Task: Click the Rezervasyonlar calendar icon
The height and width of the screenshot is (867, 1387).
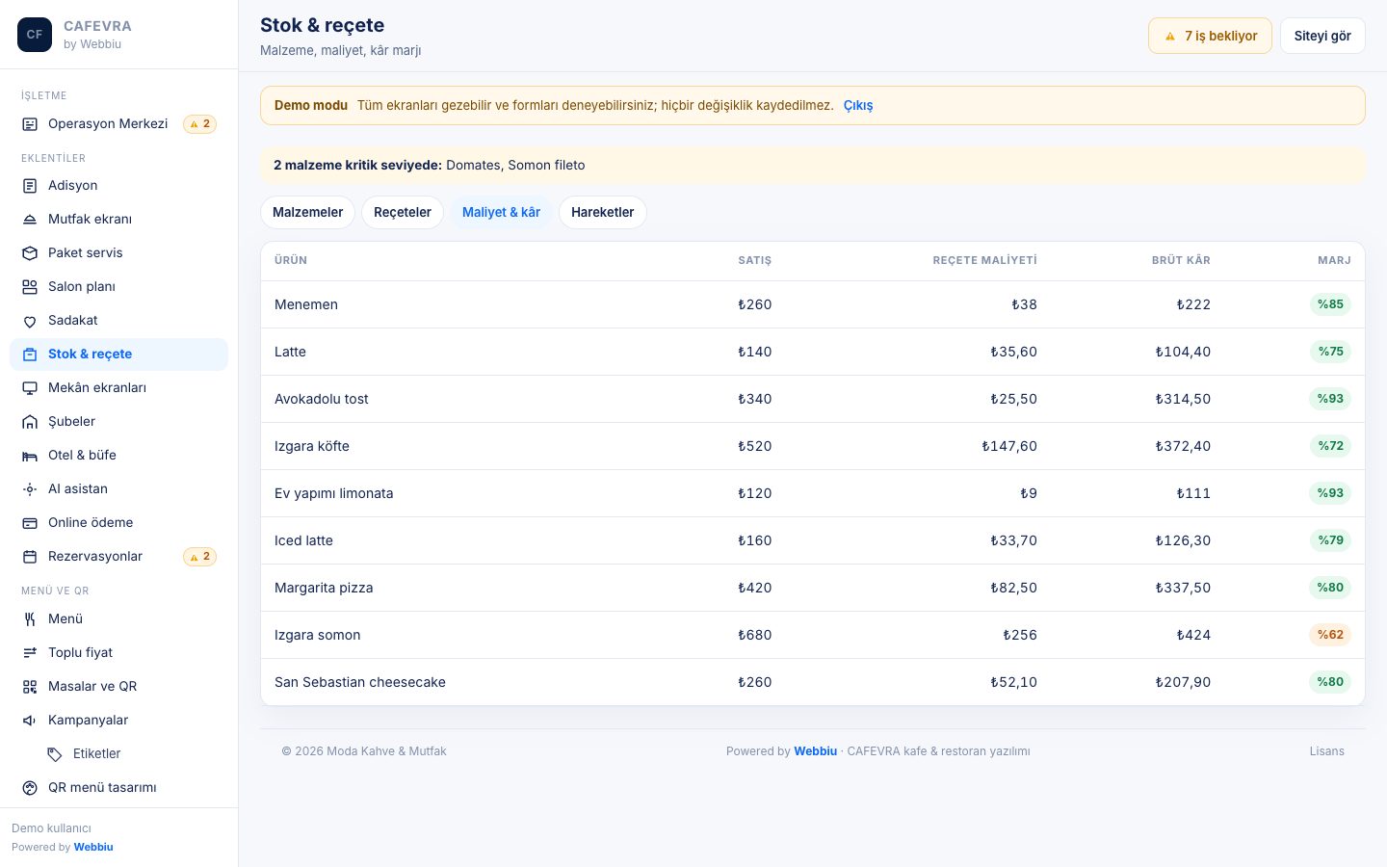Action: click(30, 557)
